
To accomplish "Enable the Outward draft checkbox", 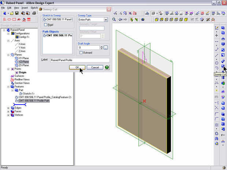I will pos(81,53).
